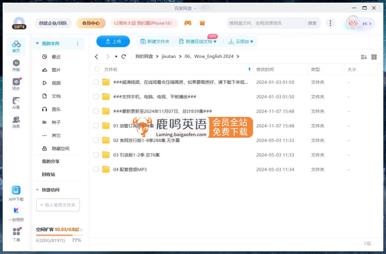Click the 拖入常用文件夹 drop area
Viewport: 386px width, 254px height.
(x=58, y=205)
